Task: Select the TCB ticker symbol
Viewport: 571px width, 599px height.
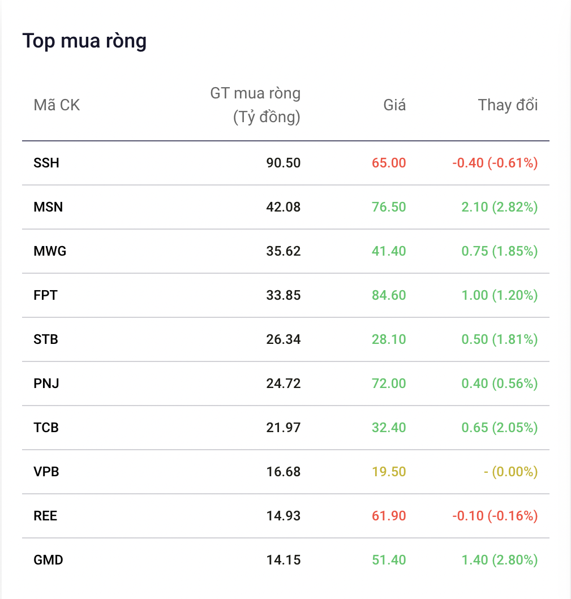Action: click(46, 428)
